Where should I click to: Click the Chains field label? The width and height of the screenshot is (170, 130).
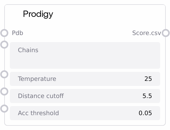point(28,50)
